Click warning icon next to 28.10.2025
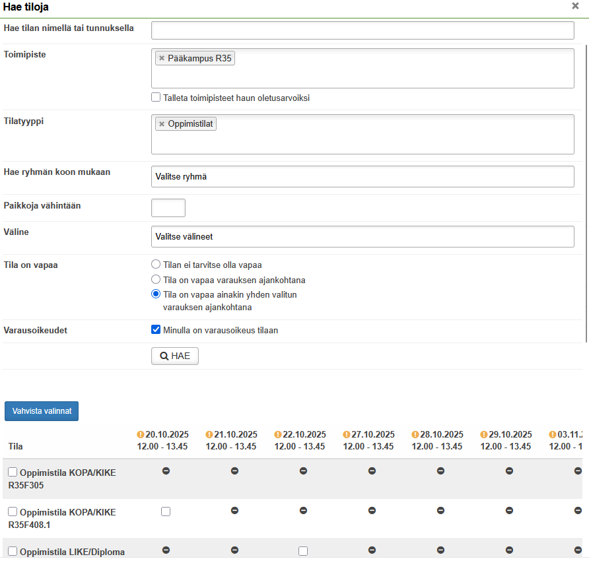The height and width of the screenshot is (561, 589). pos(415,435)
